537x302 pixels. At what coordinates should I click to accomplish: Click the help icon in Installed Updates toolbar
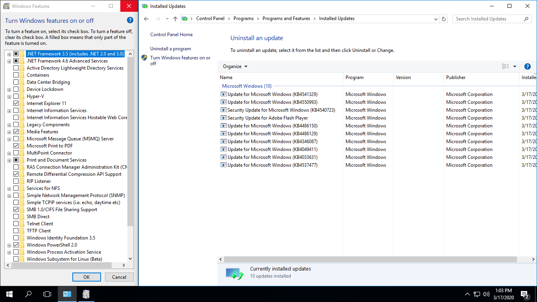pos(528,66)
